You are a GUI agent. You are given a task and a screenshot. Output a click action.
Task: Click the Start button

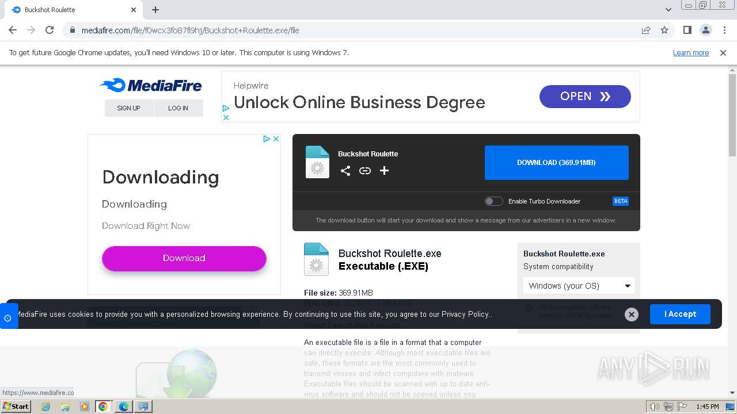pyautogui.click(x=16, y=406)
